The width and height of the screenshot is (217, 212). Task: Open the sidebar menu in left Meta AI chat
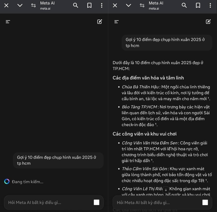[8, 22]
